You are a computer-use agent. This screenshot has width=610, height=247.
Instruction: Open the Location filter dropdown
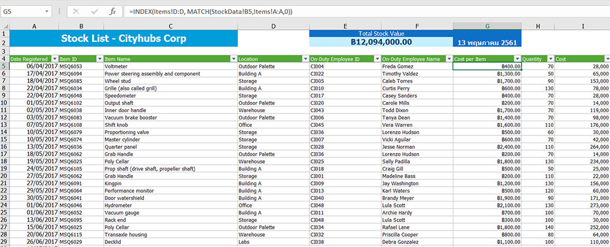click(x=305, y=59)
